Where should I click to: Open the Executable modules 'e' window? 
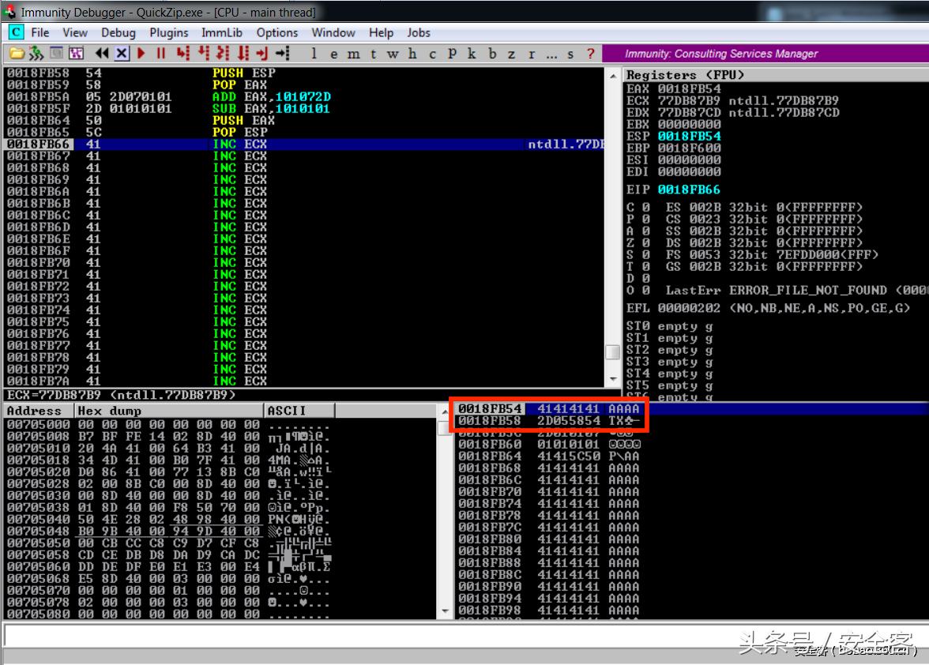[335, 54]
